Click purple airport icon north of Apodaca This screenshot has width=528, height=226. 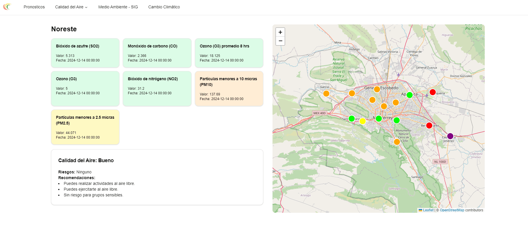[x=399, y=75]
